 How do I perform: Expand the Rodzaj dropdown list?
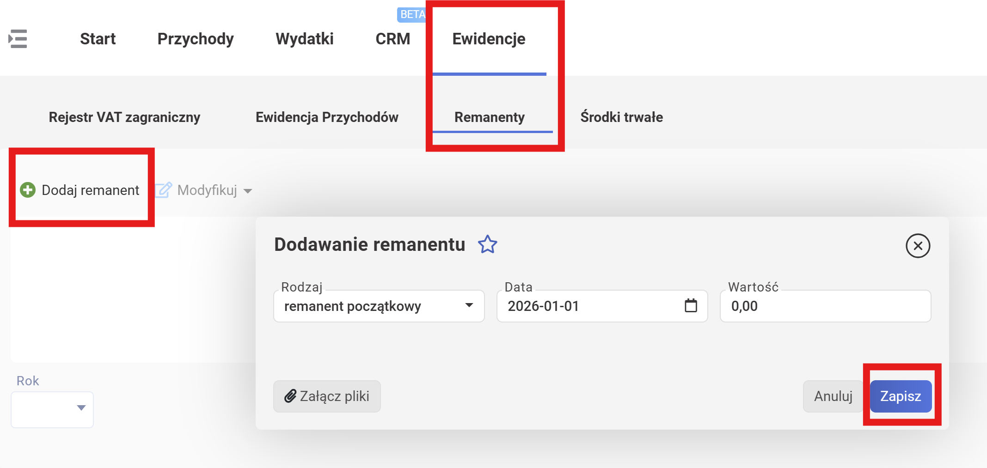[x=469, y=305]
